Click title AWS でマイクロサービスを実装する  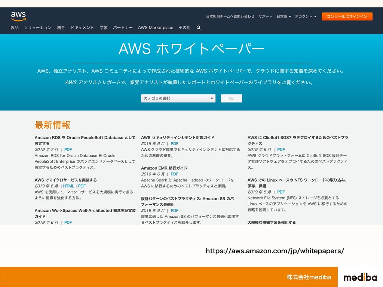coord(66,180)
